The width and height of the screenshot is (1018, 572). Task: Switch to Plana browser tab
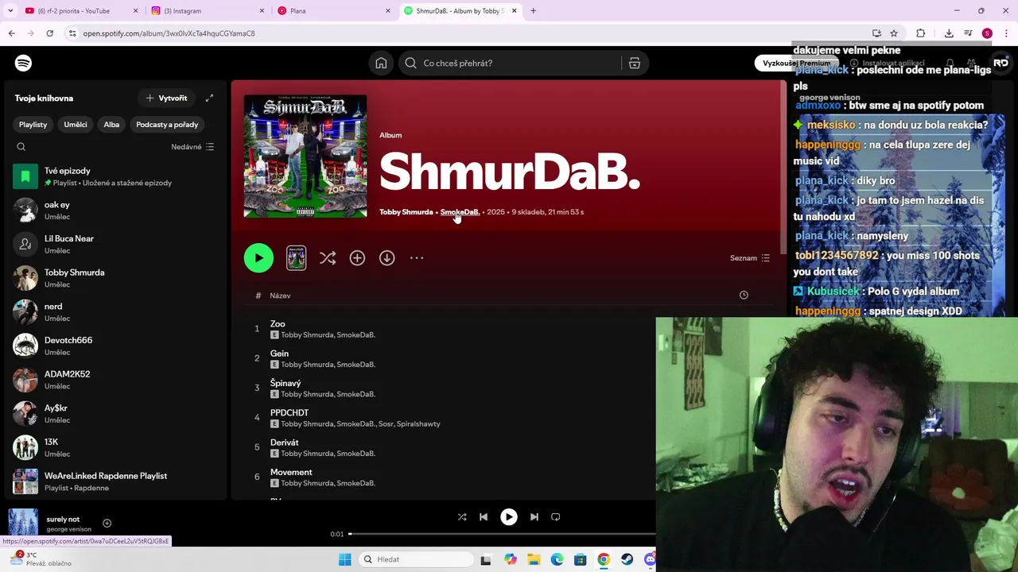[x=333, y=10]
